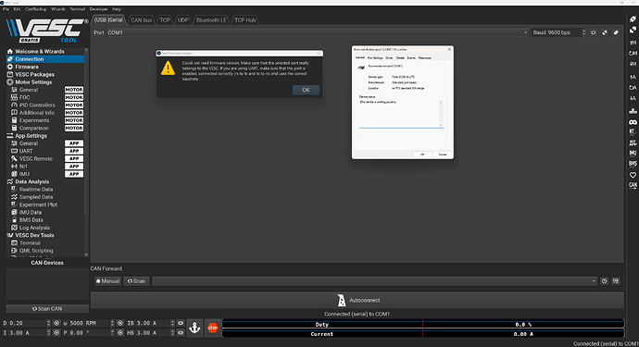Image resolution: width=639 pixels, height=347 pixels.
Task: Click stepper arrows on IB 3.00 A field
Action: [x=172, y=323]
